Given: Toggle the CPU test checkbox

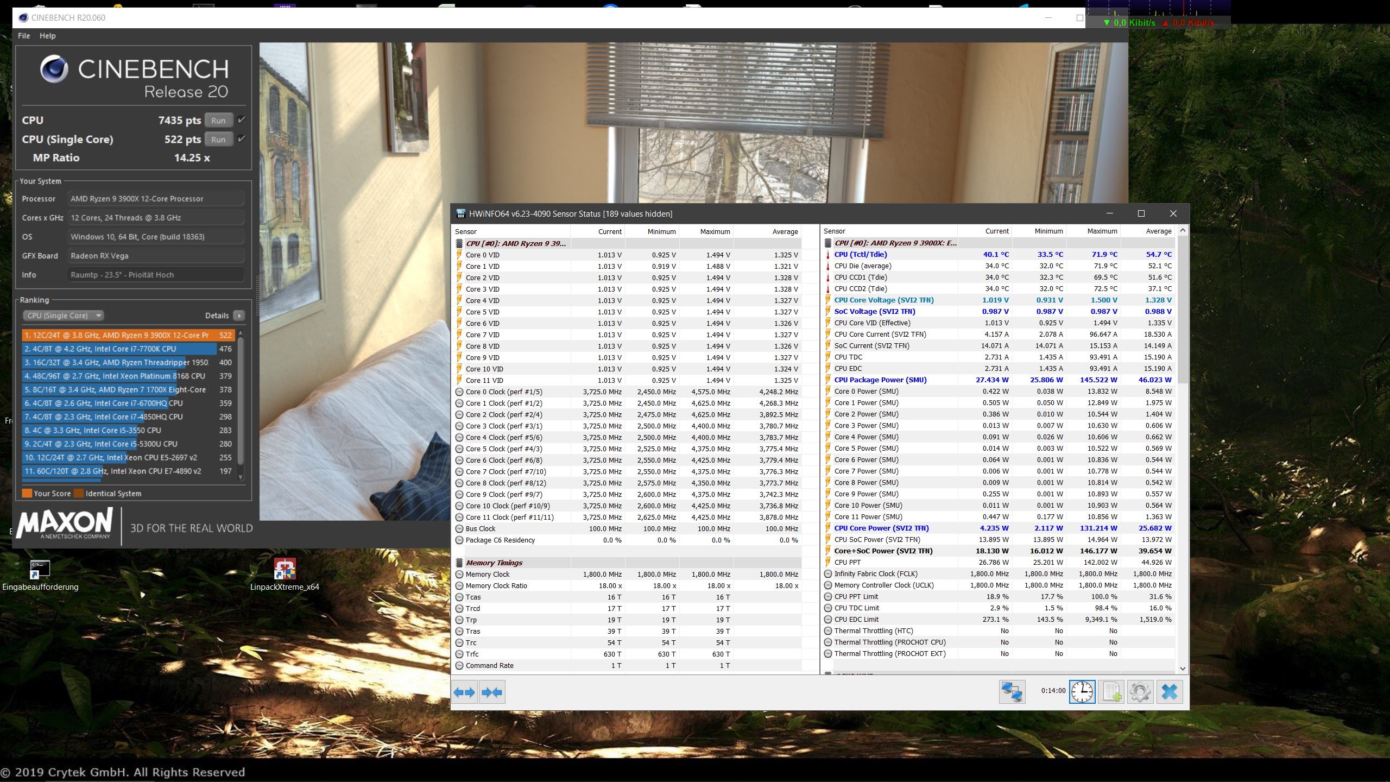Looking at the screenshot, I should (242, 120).
